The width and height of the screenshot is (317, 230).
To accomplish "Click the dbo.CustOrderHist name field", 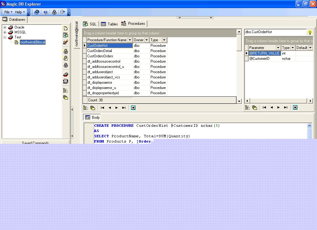I will tap(275, 32).
